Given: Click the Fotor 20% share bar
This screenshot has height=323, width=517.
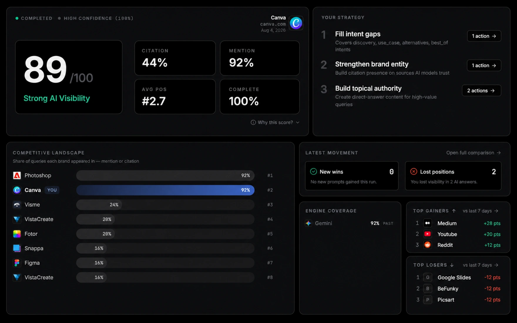Looking at the screenshot, I should 95,234.
